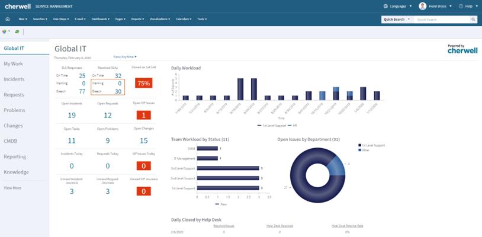The height and width of the screenshot is (237, 482).
Task: Go to the Home icon
Action: 8,19
